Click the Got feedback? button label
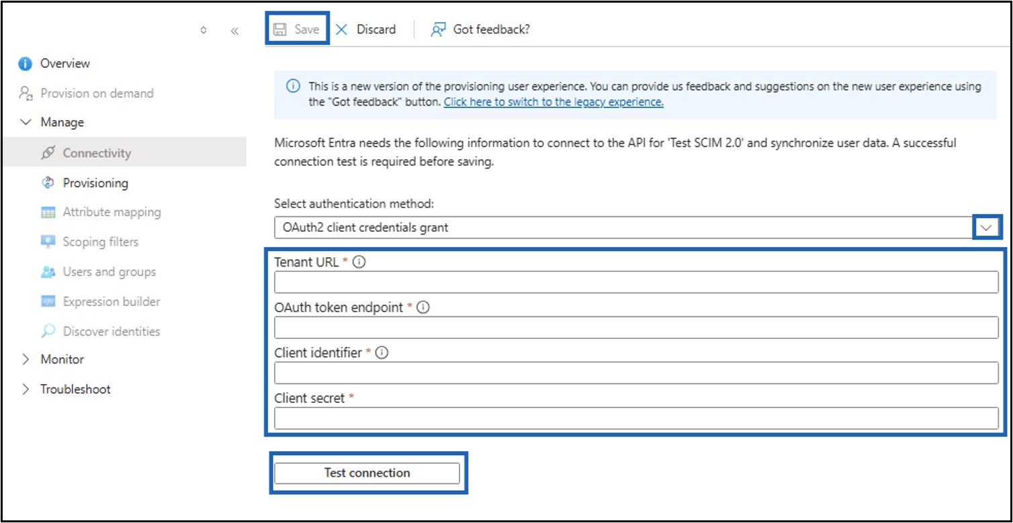 tap(492, 30)
